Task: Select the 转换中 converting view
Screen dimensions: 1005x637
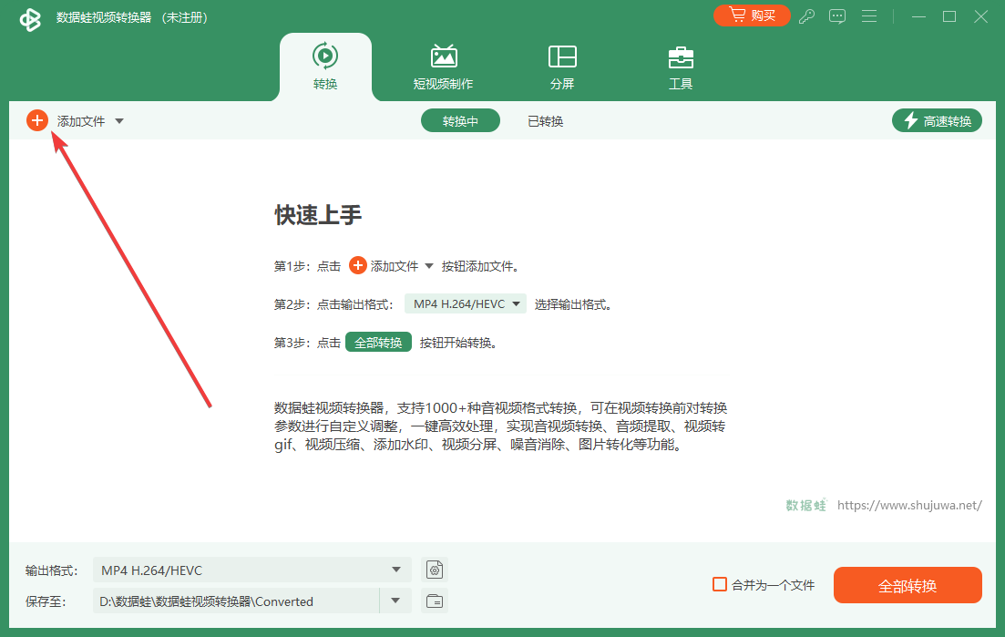Action: (460, 119)
